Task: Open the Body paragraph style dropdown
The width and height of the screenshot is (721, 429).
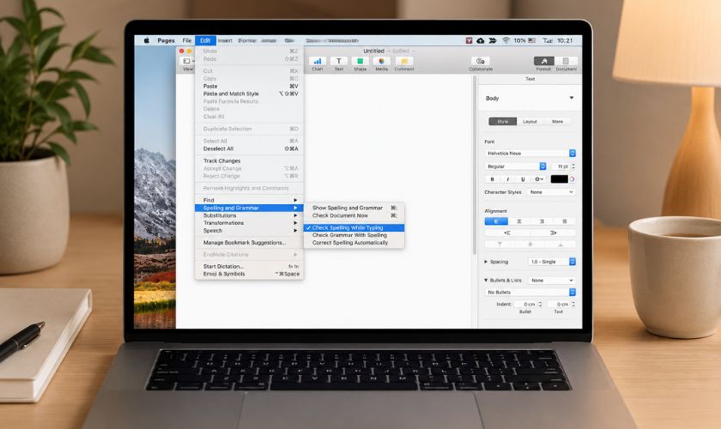Action: pyautogui.click(x=530, y=99)
